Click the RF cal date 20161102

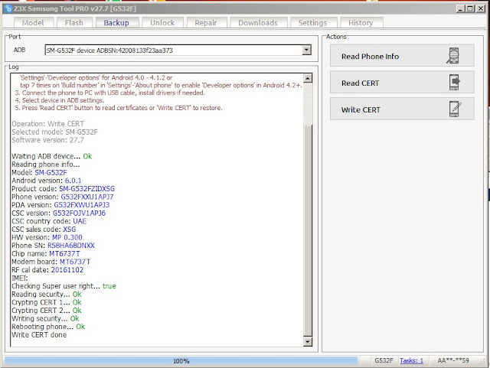coord(67,270)
